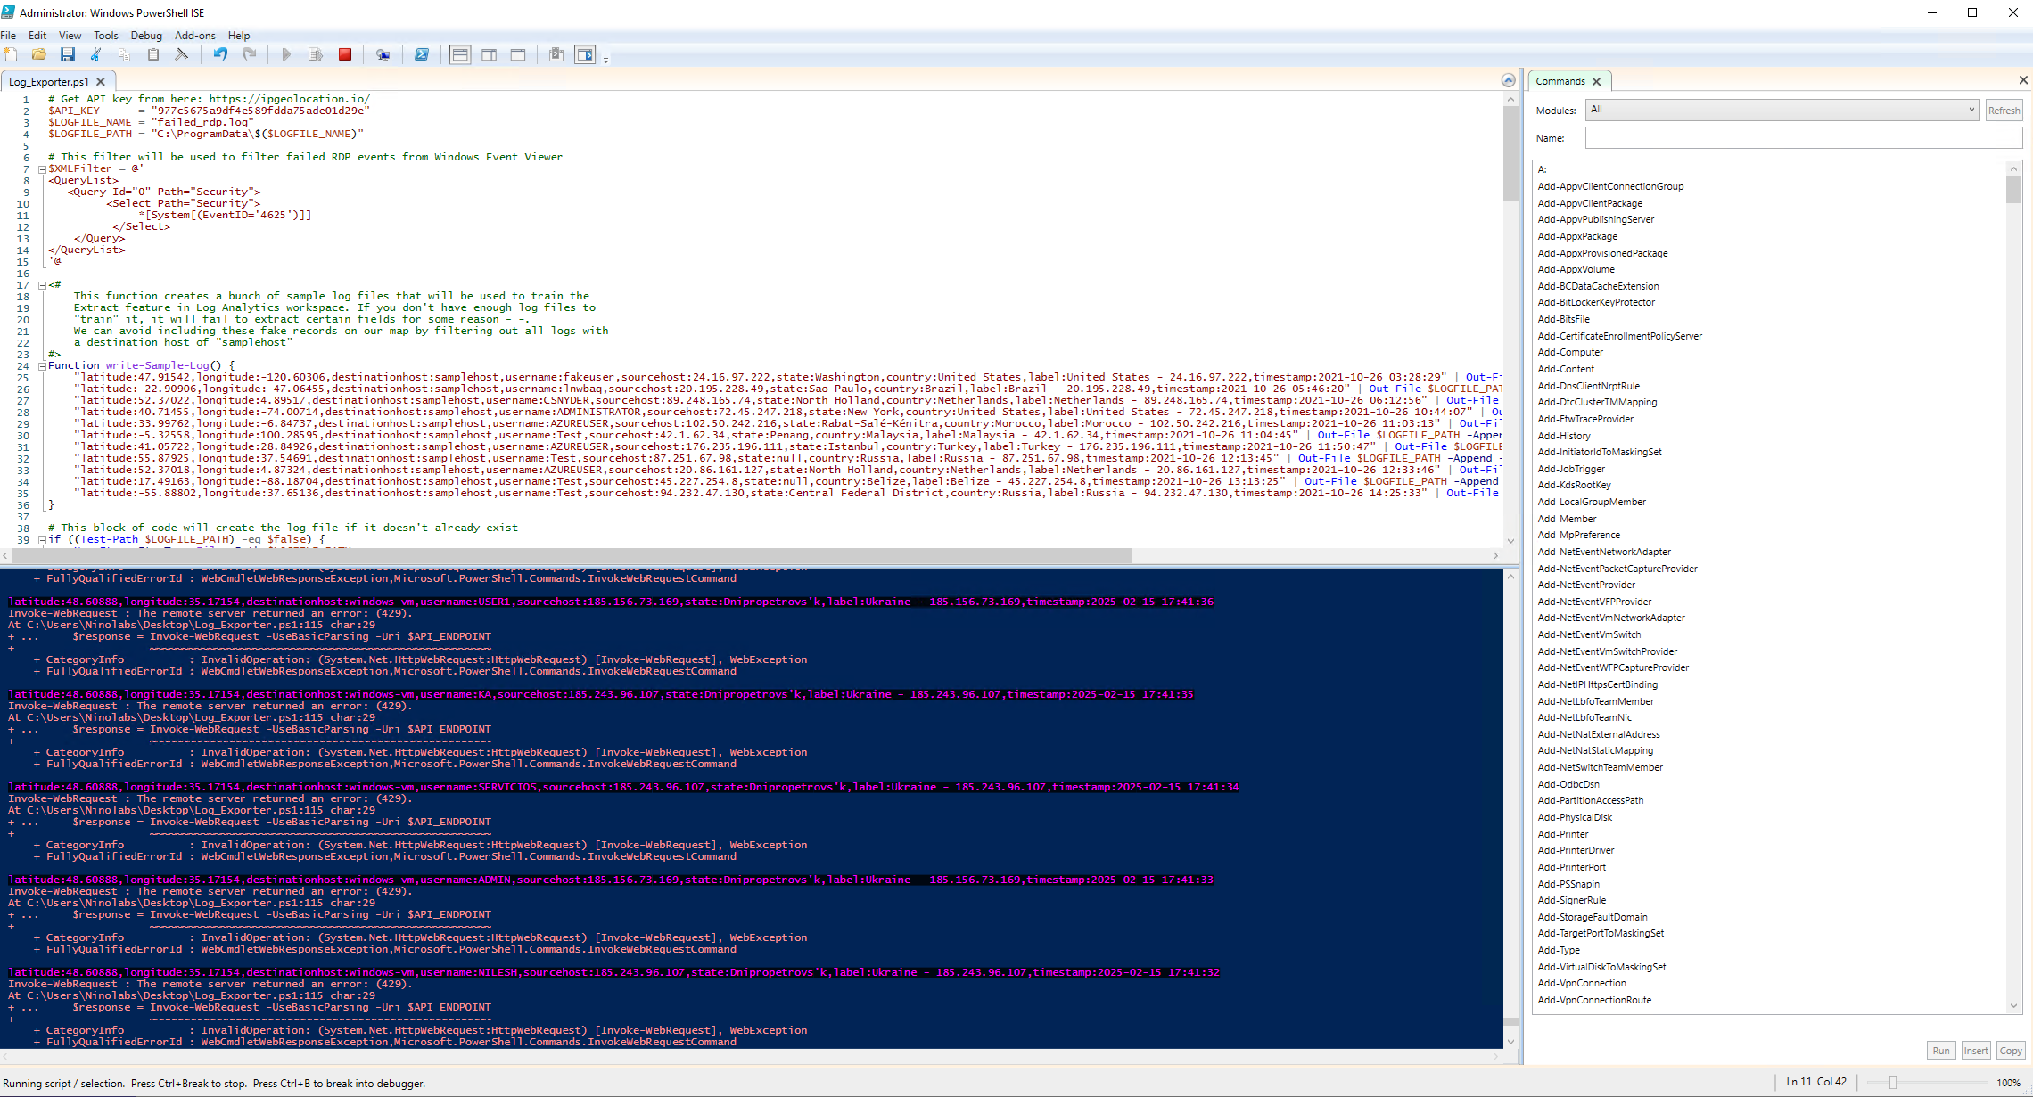Select Add-LocalGroupMember command
This screenshot has height=1097, width=2033.
[x=1592, y=502]
